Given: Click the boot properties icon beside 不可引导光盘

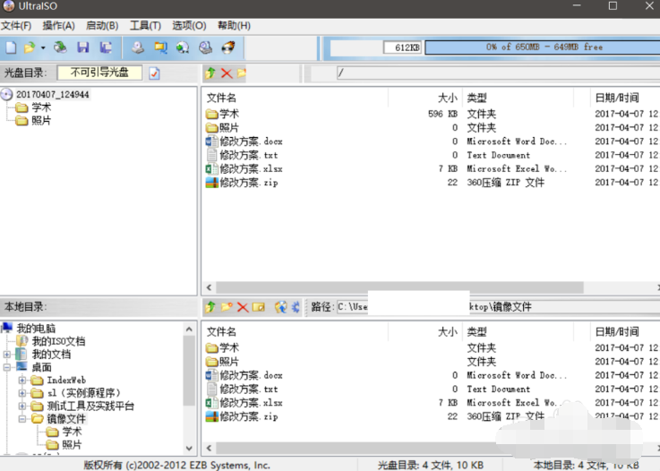Looking at the screenshot, I should [x=154, y=73].
